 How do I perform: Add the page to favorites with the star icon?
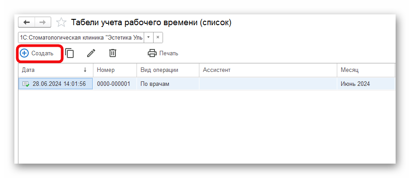pyautogui.click(x=61, y=22)
